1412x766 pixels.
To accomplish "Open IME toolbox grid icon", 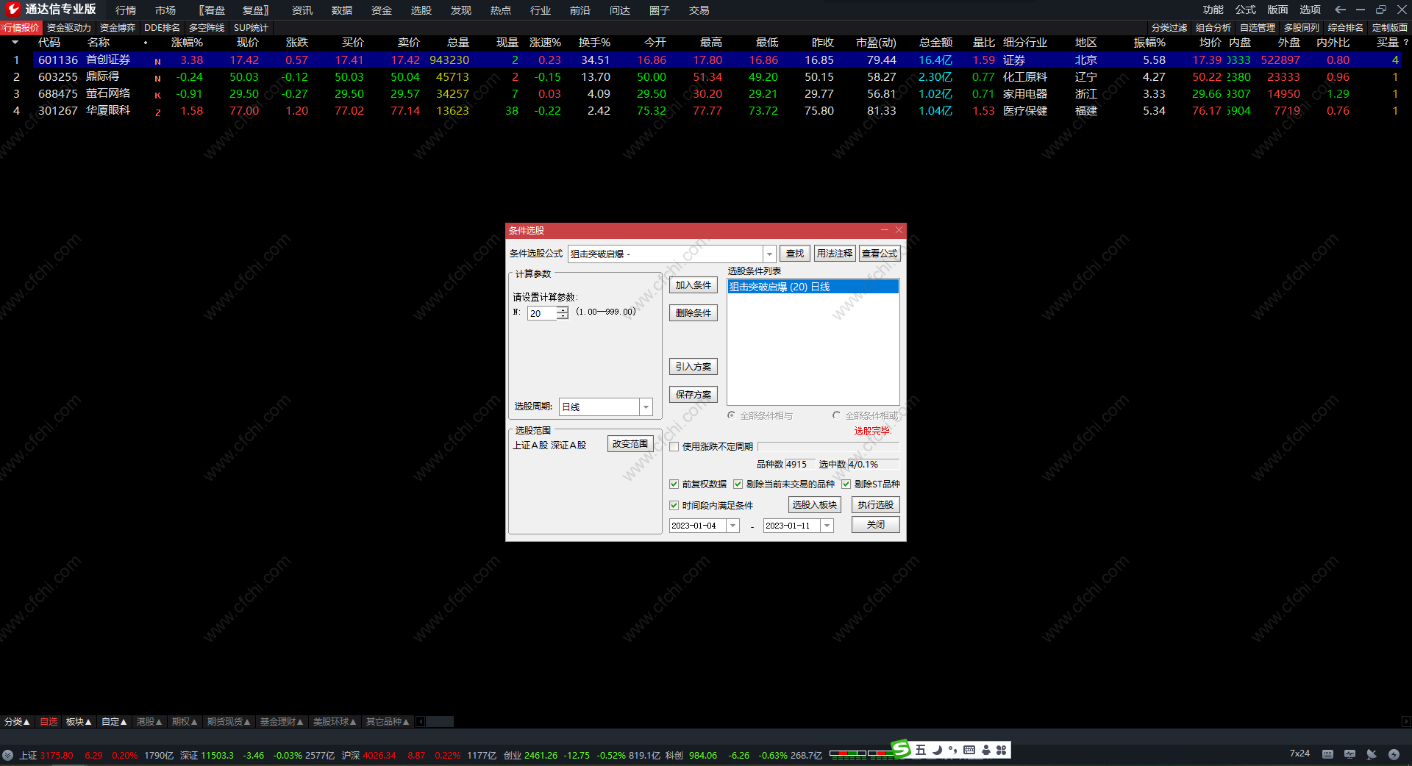I will [x=1001, y=750].
